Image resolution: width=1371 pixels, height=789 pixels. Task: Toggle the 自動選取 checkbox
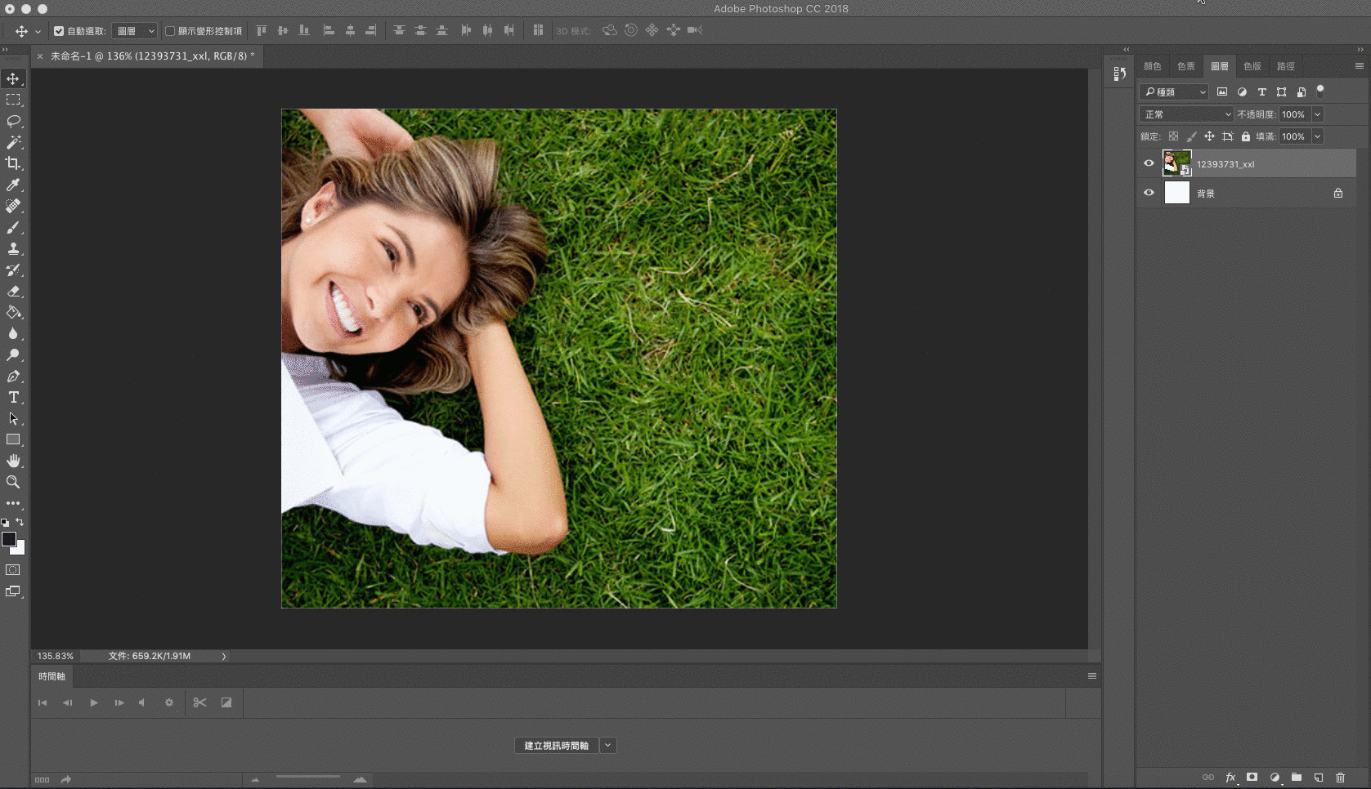coord(59,30)
